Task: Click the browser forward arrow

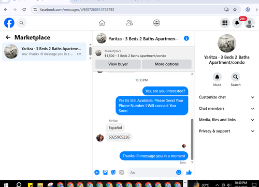Action: point(15,9)
